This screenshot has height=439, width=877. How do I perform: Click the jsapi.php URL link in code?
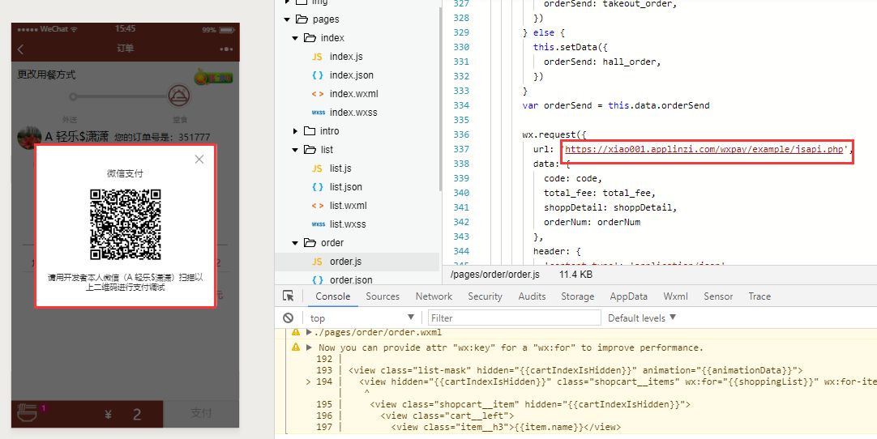click(x=704, y=149)
